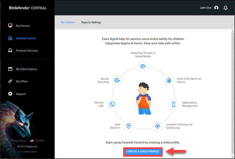Open the Privacy Policy link
This screenshot has width=235, height=159.
point(19,141)
